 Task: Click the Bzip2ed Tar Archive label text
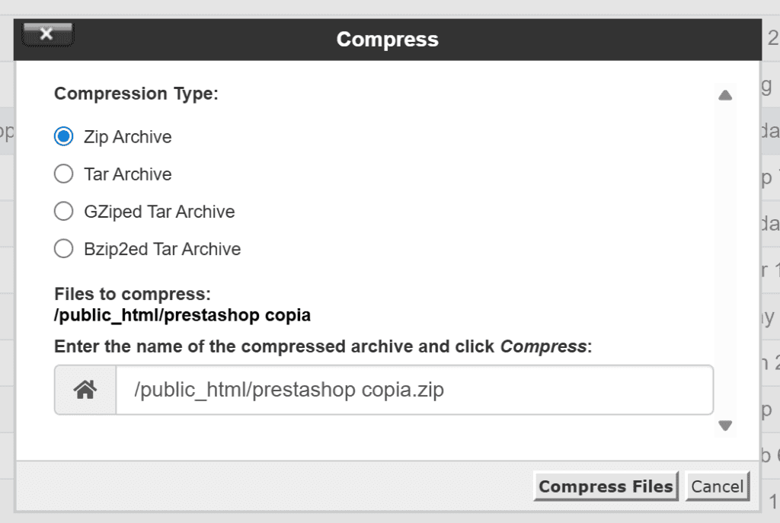click(x=162, y=249)
